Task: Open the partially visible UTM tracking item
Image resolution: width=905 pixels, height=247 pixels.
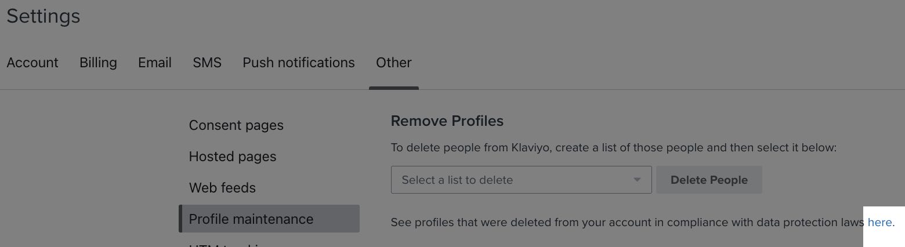Action: (226, 245)
